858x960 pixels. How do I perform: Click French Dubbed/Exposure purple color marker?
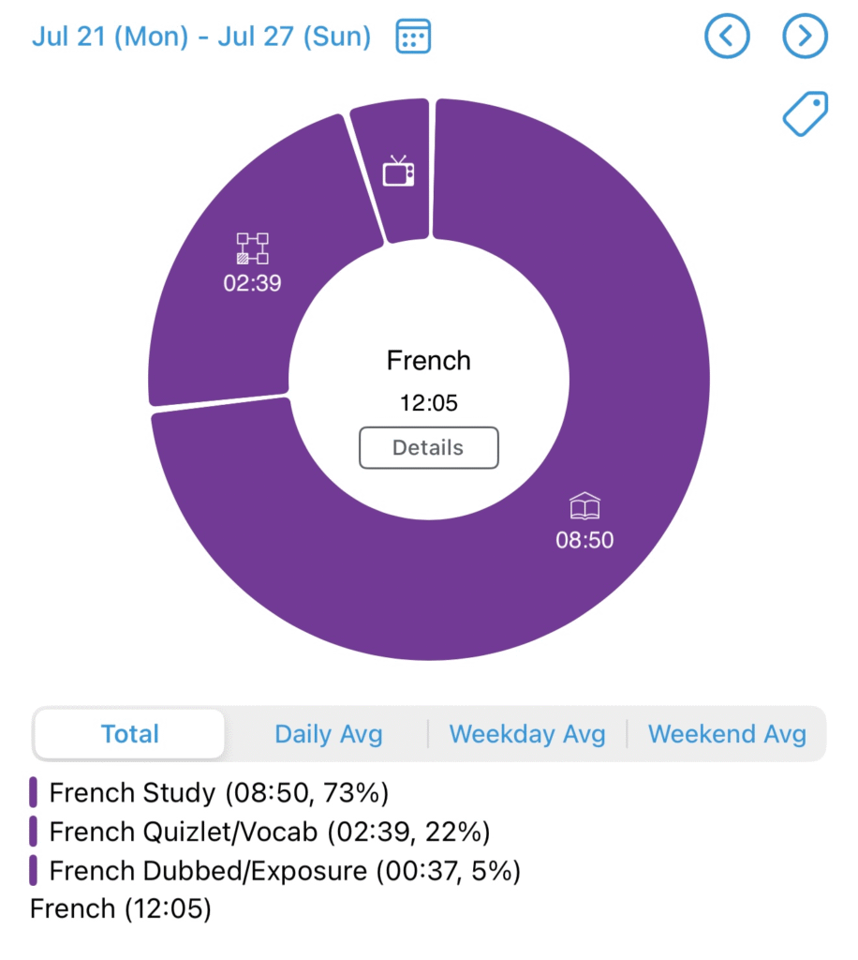[34, 871]
